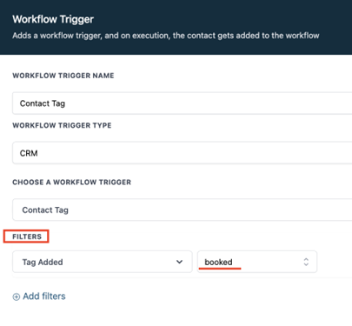Select the underlined booked text value

click(218, 262)
